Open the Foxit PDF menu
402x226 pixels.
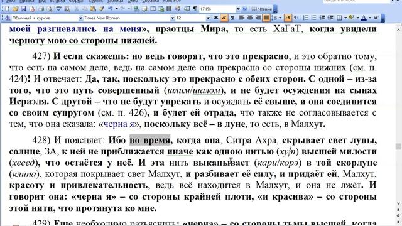pos(171,1)
